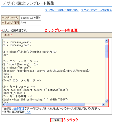Click the empty track right of horizontal thumb
This screenshot has height=126, width=113.
[93, 104]
